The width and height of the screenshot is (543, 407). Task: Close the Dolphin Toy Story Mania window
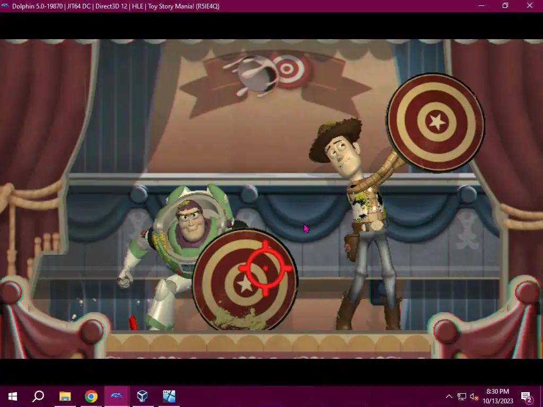click(x=530, y=6)
